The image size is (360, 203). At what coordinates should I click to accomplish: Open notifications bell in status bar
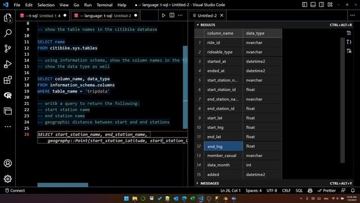[x=353, y=191]
